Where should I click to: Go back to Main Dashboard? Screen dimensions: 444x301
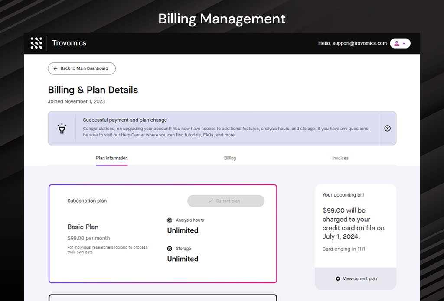coord(82,68)
